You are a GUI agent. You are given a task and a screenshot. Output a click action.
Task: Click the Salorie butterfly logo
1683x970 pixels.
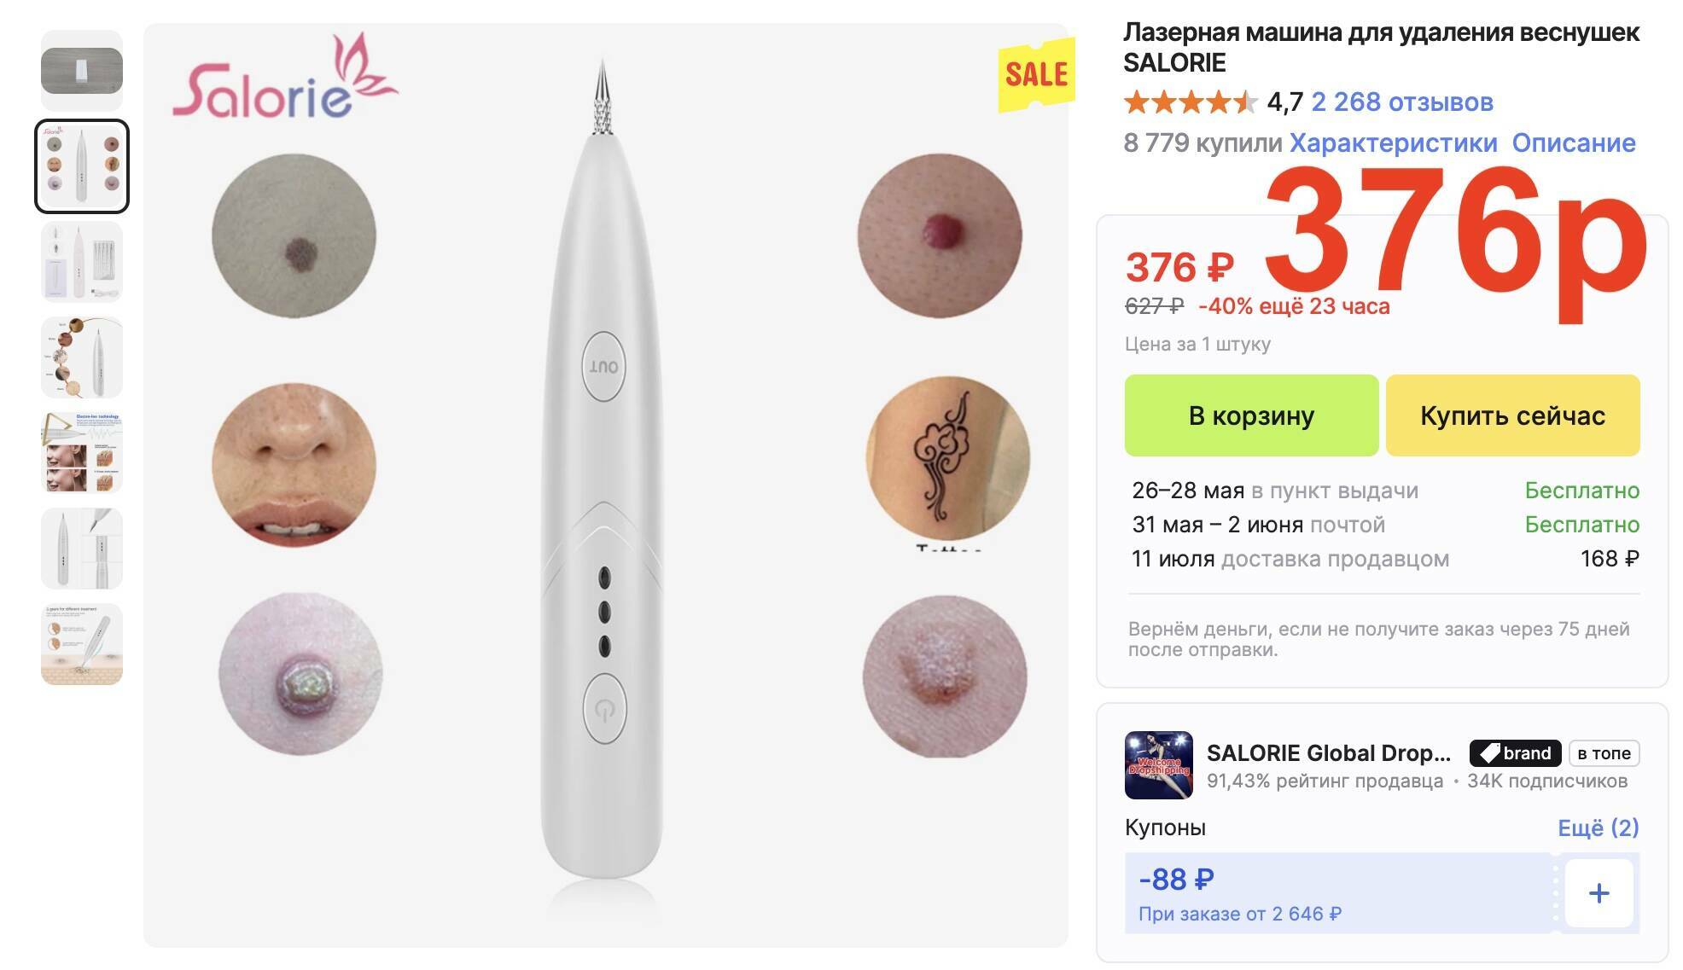[x=285, y=77]
